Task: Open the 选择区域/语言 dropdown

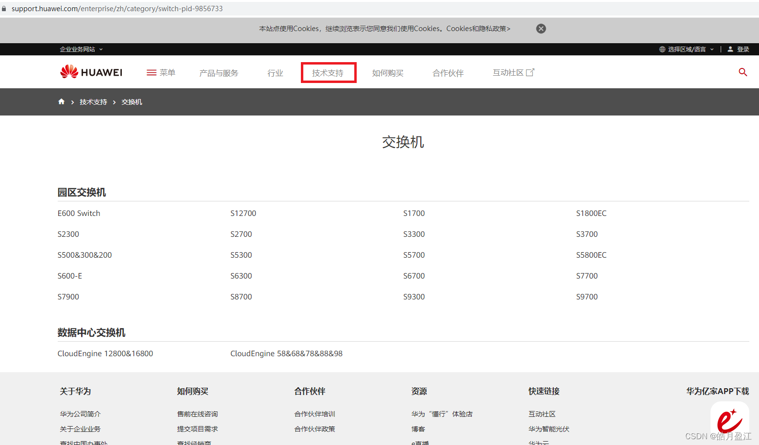Action: tap(691, 49)
